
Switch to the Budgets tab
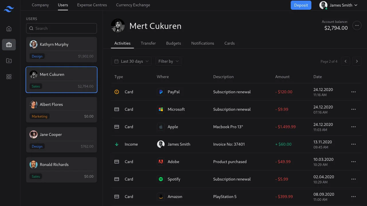coord(173,43)
